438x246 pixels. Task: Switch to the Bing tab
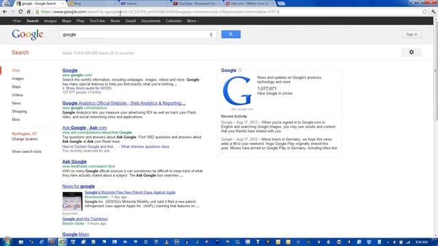[x=92, y=3]
